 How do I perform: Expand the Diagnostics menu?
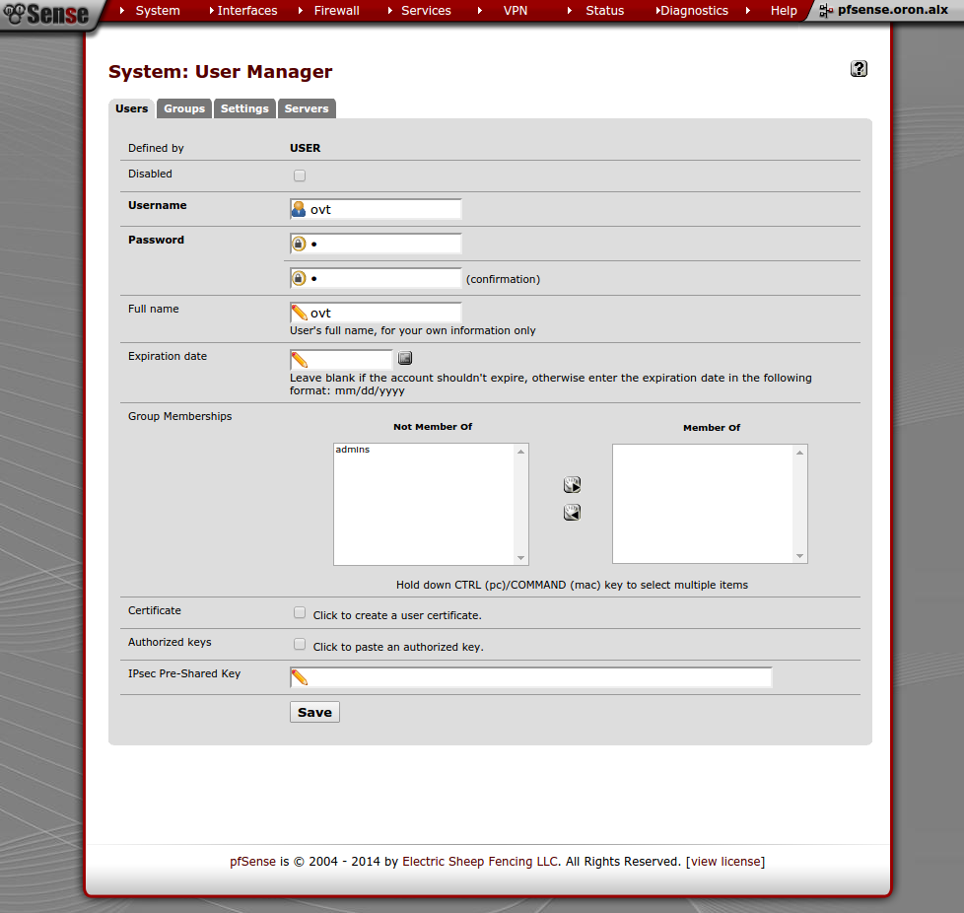(694, 11)
